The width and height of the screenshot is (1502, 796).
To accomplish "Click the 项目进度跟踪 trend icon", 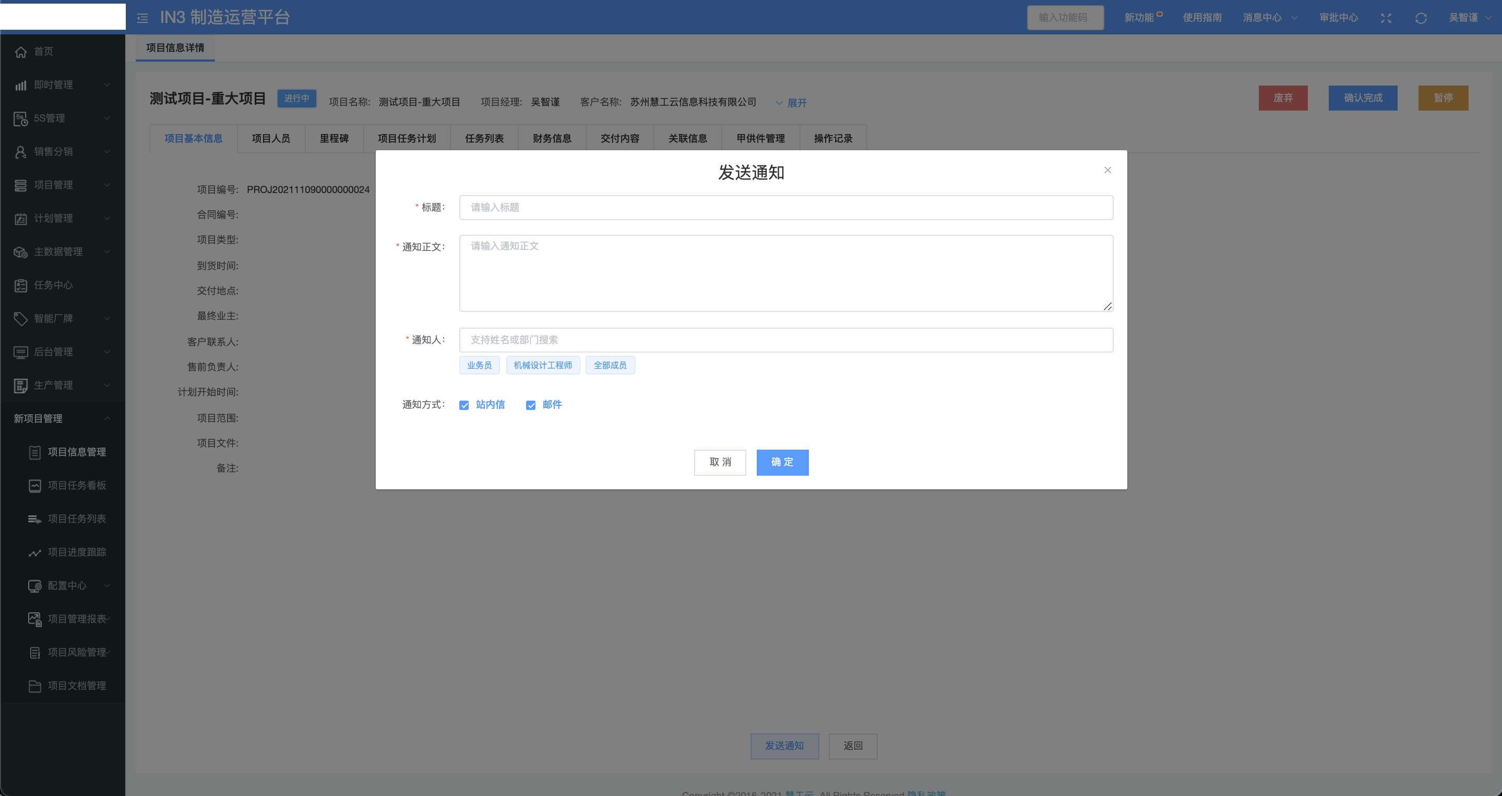I will coord(35,552).
